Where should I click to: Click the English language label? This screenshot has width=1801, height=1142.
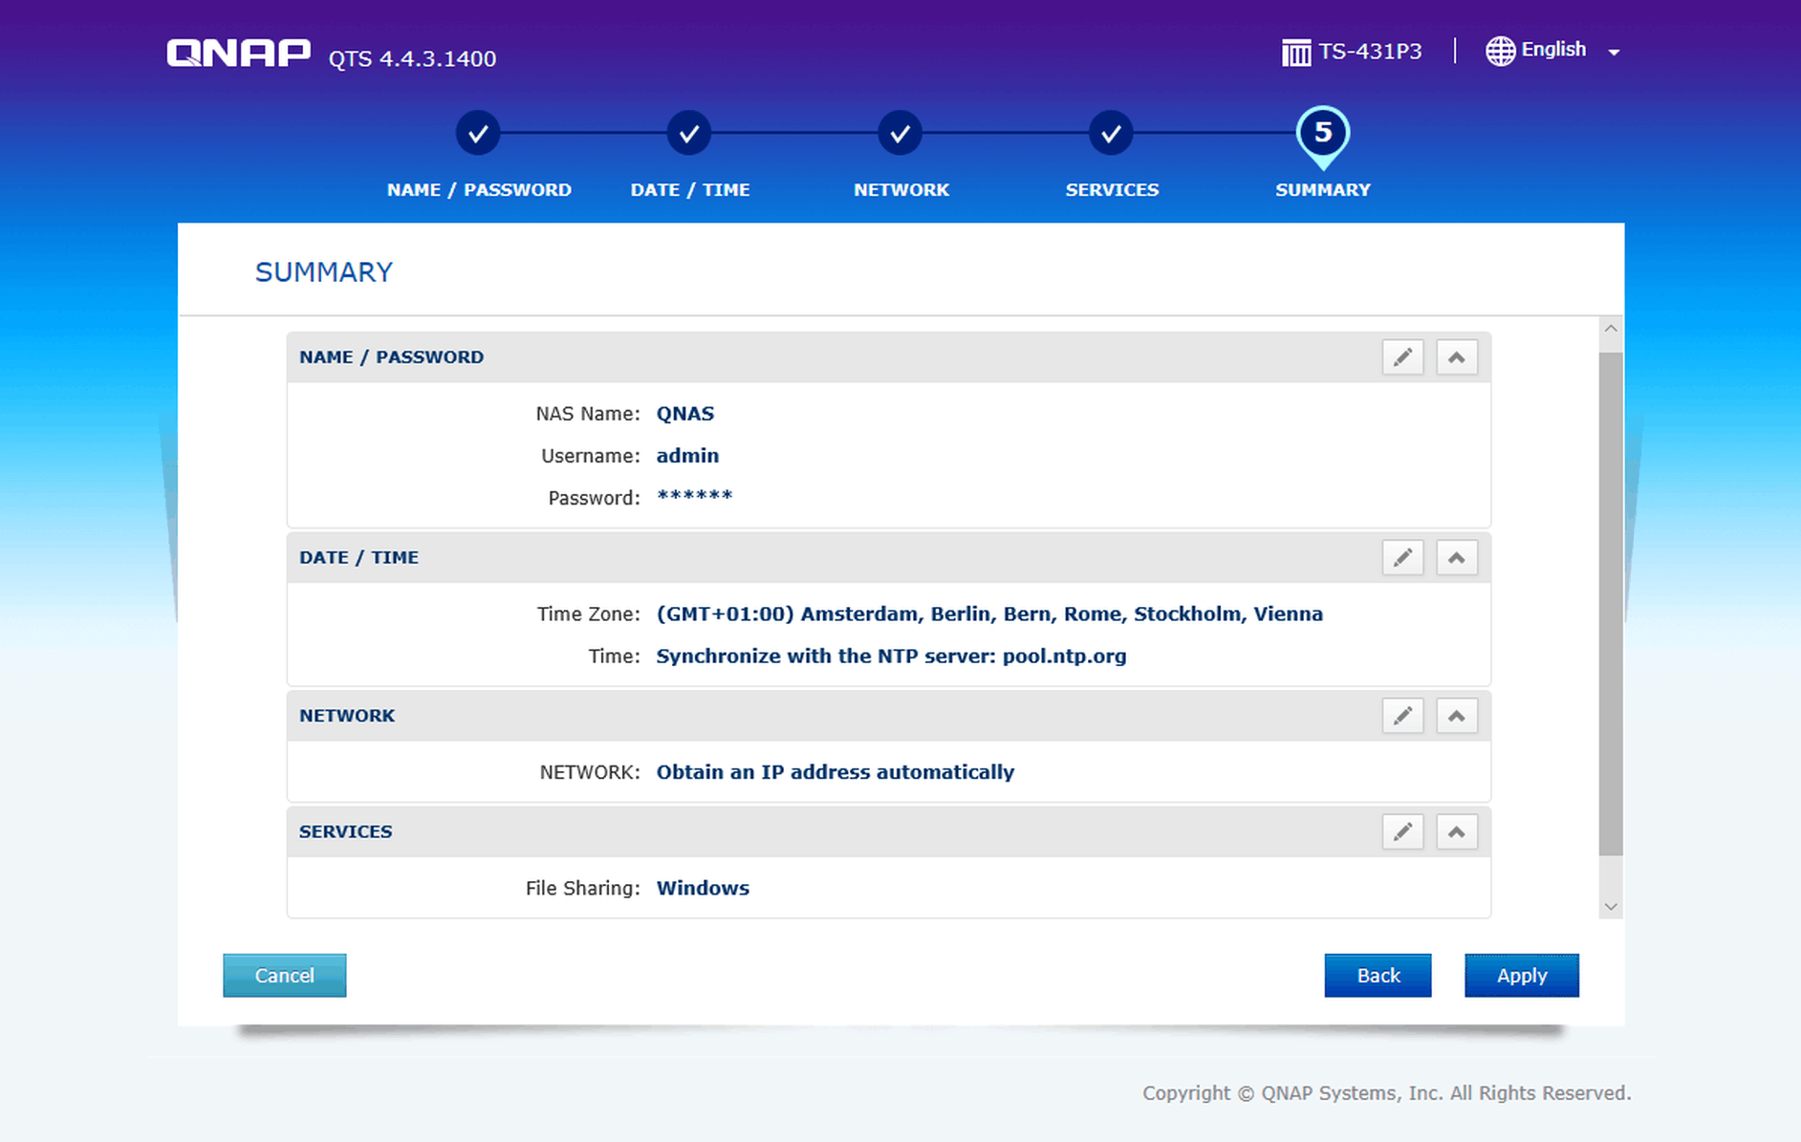1553,50
